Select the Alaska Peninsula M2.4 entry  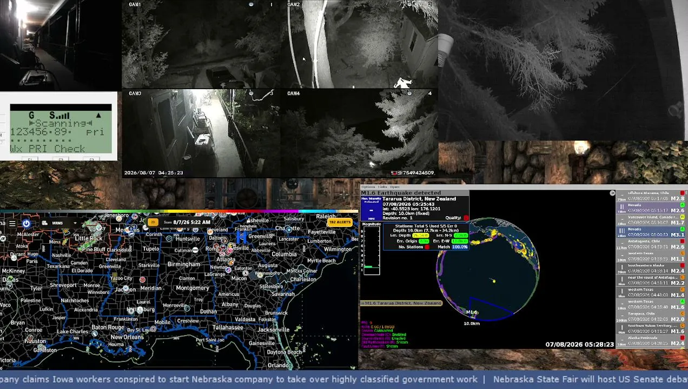[x=651, y=340]
